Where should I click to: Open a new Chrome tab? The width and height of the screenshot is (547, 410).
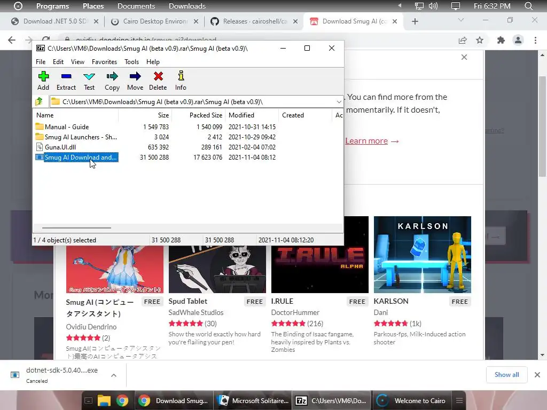(x=415, y=21)
